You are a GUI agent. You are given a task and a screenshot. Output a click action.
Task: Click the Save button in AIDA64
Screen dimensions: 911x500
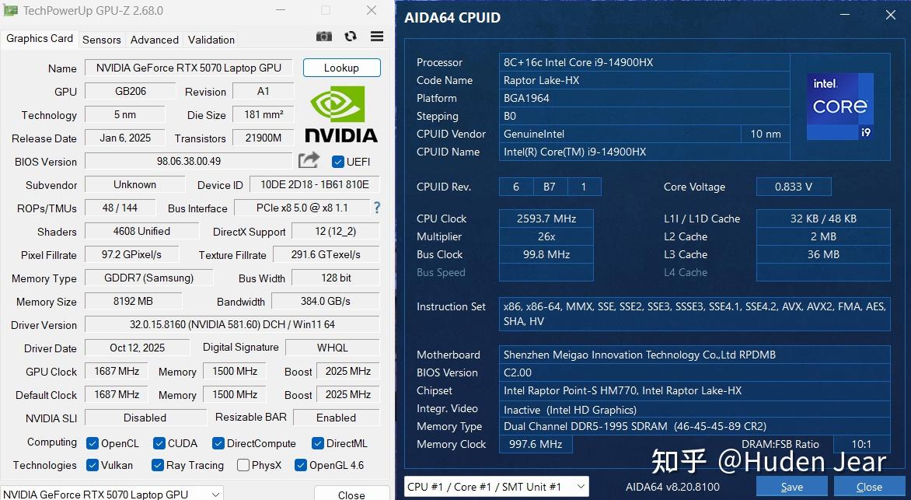coord(792,487)
